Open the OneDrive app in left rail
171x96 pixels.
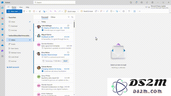pyautogui.click(x=2, y=45)
